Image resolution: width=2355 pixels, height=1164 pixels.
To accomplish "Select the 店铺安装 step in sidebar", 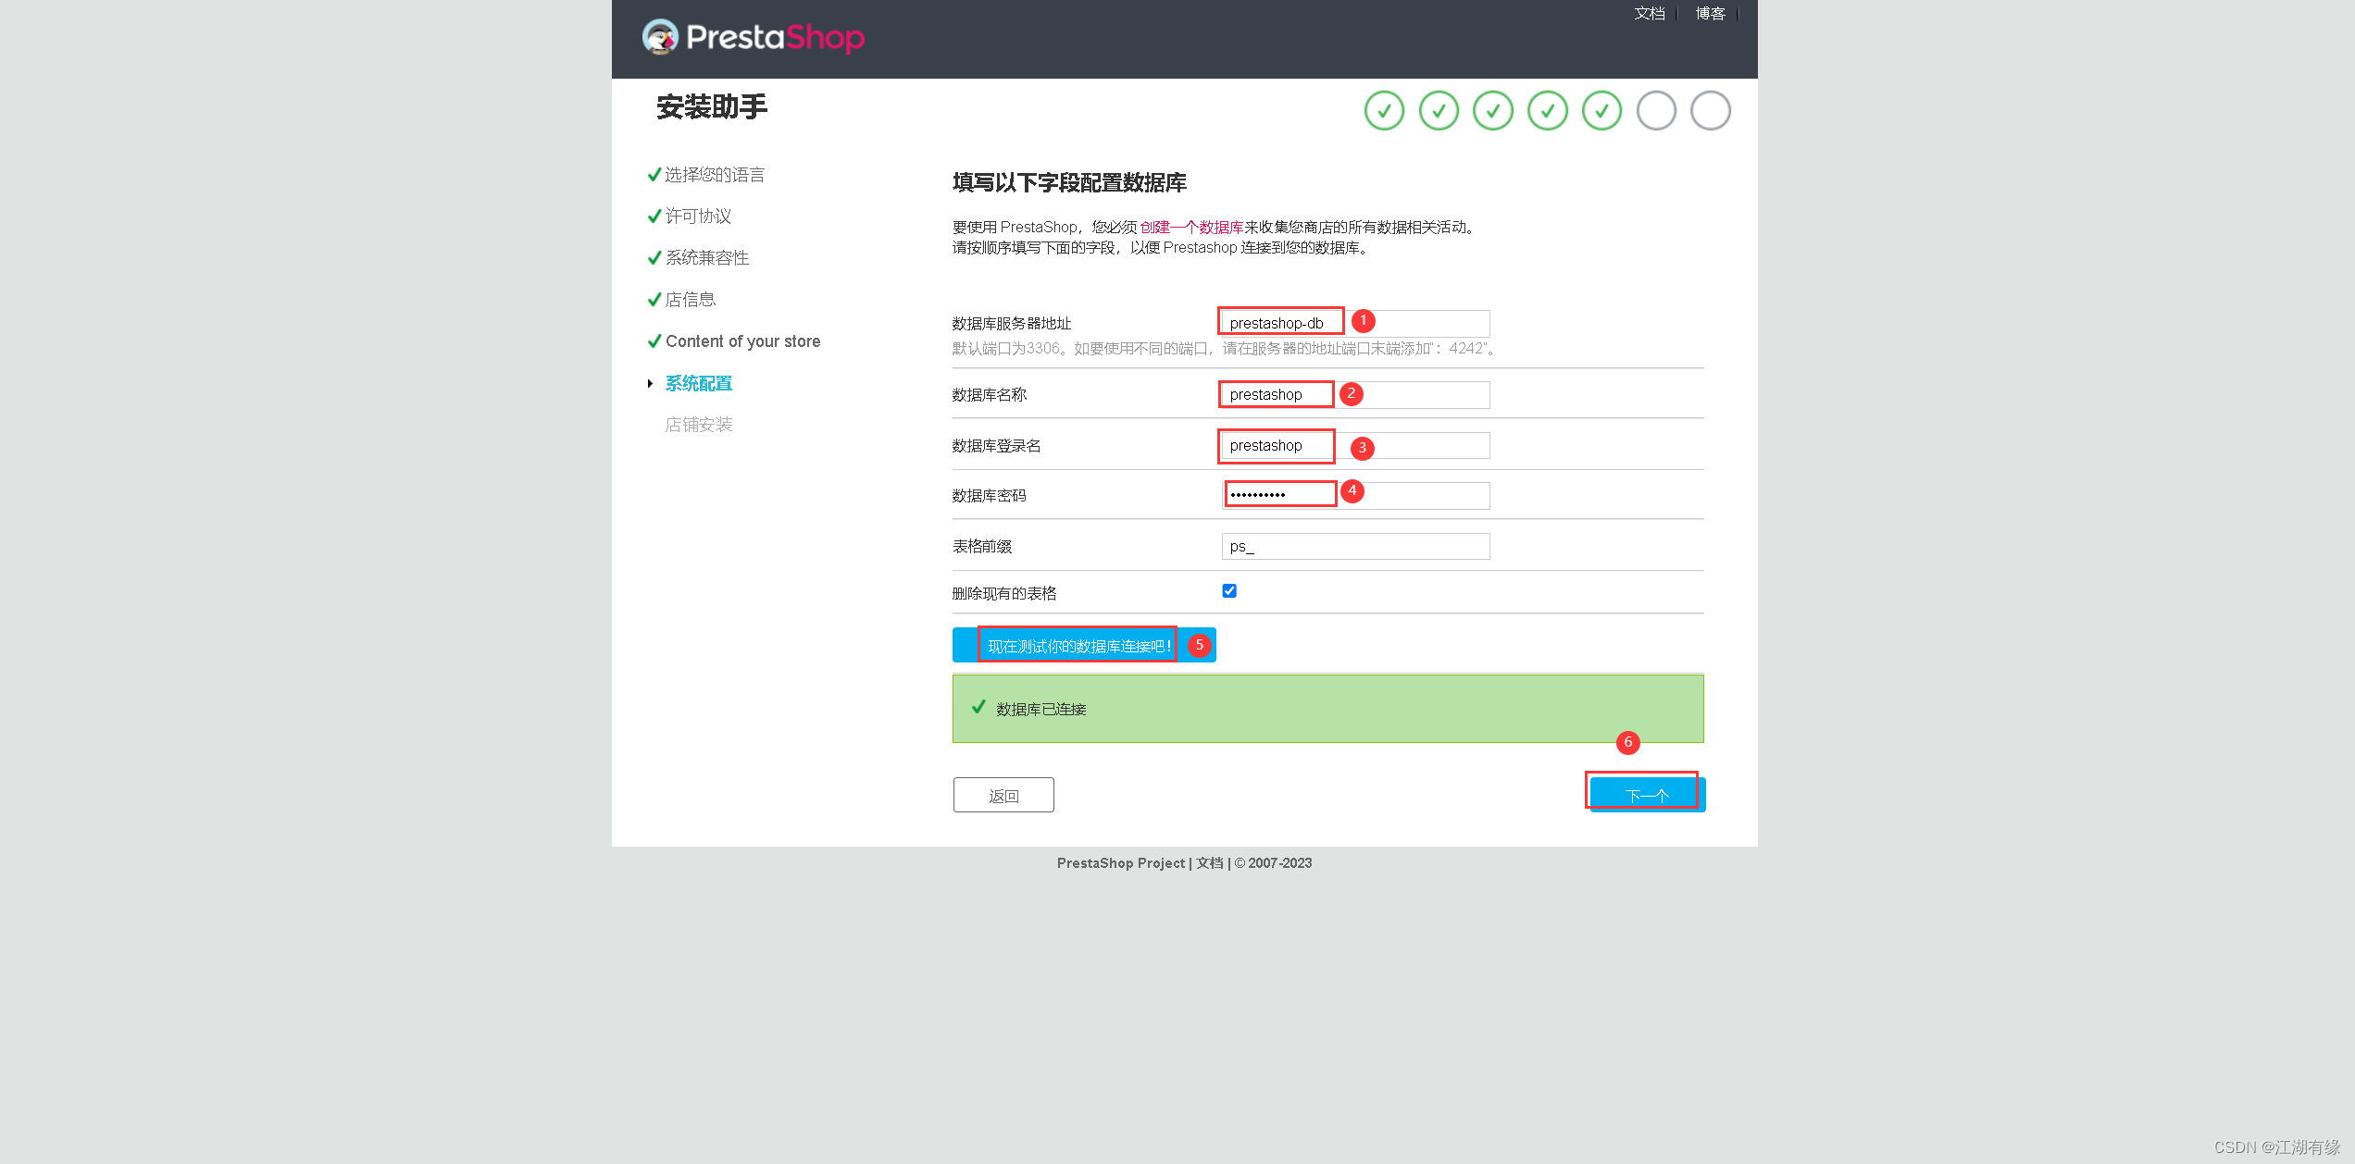I will [x=698, y=425].
